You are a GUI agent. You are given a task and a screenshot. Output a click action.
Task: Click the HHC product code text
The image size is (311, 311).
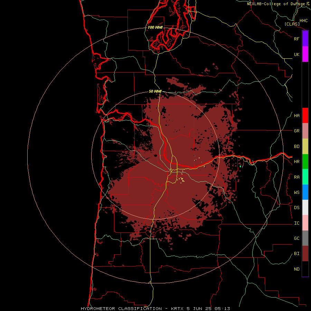click(303, 21)
